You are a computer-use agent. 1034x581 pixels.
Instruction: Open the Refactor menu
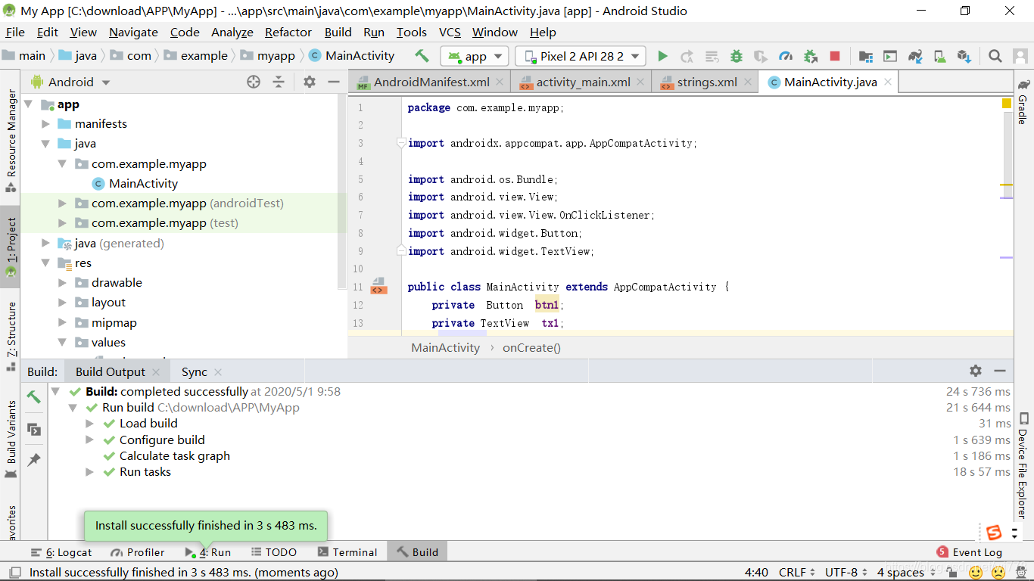pos(288,33)
